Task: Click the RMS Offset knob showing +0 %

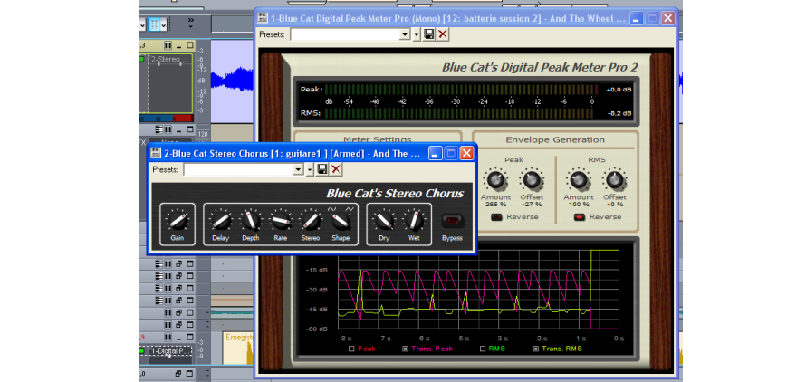Action: 615,180
